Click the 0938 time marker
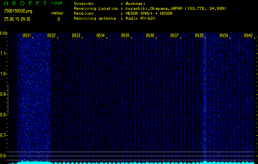Viewport: 258px width, 164px height. point(199,36)
